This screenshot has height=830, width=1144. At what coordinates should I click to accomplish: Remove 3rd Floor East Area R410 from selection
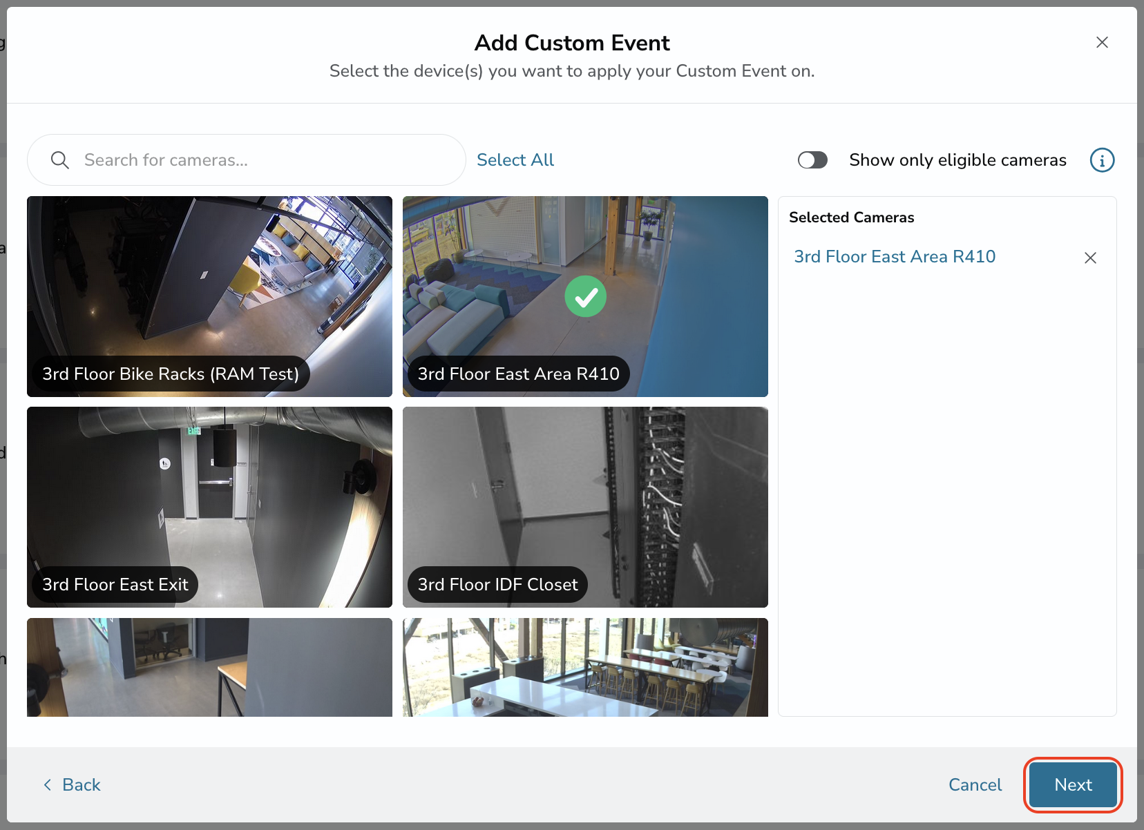pos(1090,258)
